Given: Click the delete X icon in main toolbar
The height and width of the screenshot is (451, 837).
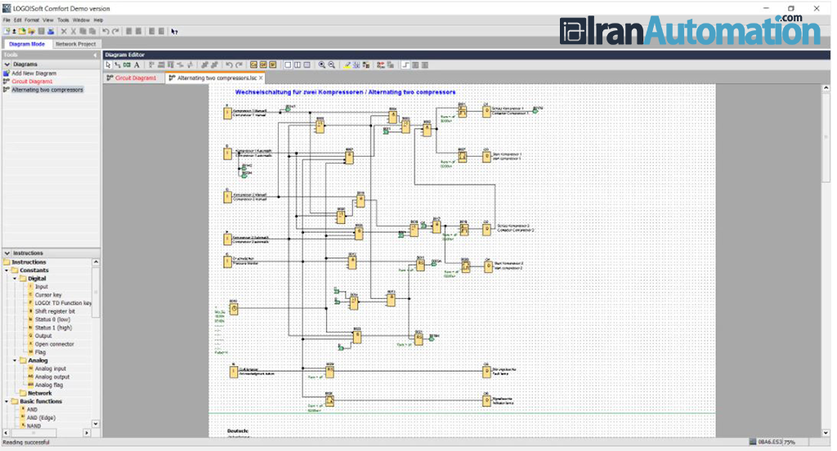Looking at the screenshot, I should [x=64, y=32].
